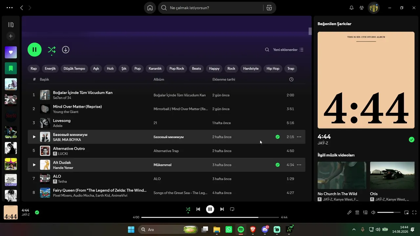This screenshot has width=420, height=236.
Task: Open more options for Базовый минимум row
Action: 299,137
